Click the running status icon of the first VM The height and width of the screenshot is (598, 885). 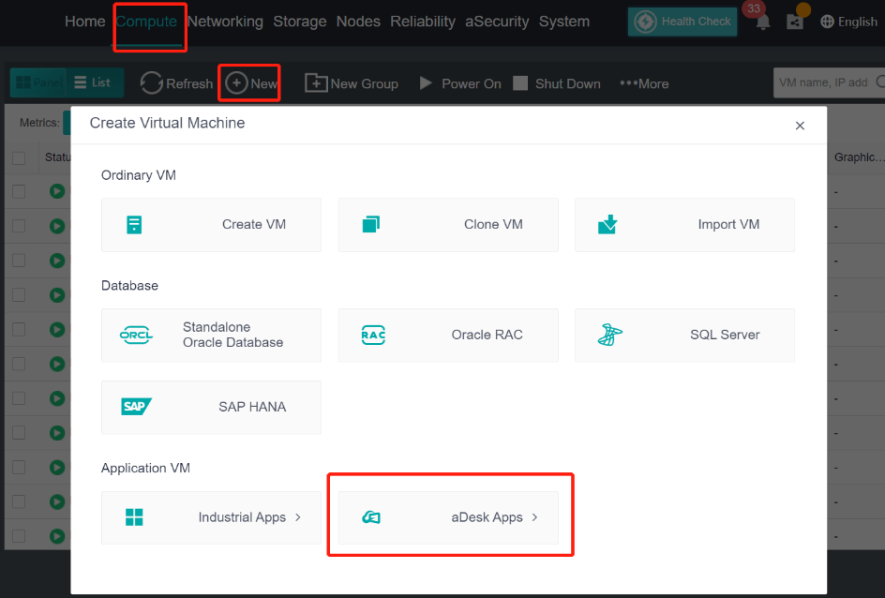click(57, 191)
